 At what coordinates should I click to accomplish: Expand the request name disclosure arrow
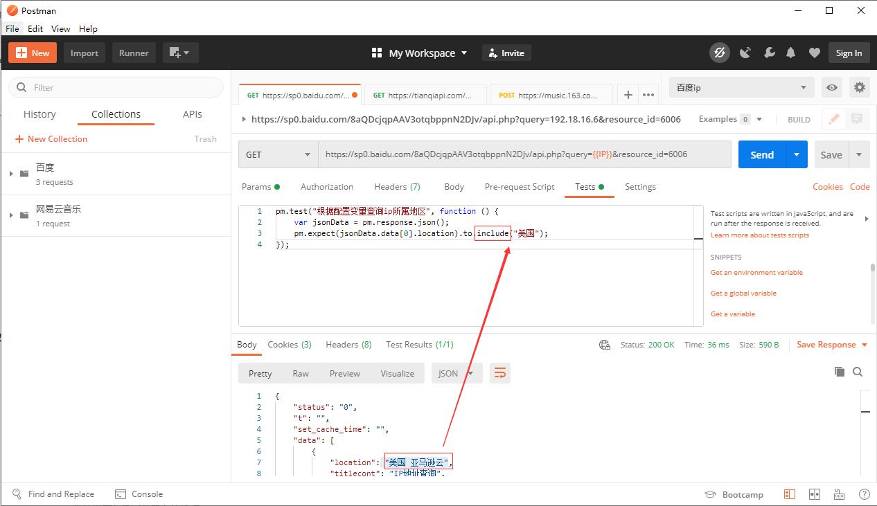(x=243, y=119)
